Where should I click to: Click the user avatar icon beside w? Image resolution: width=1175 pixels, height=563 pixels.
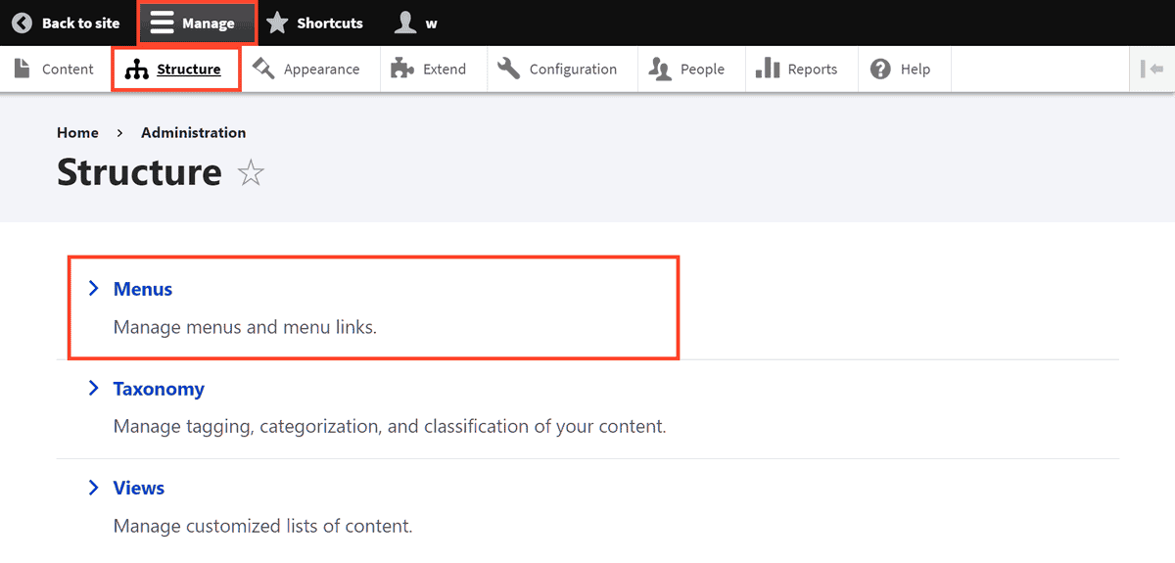tap(405, 23)
